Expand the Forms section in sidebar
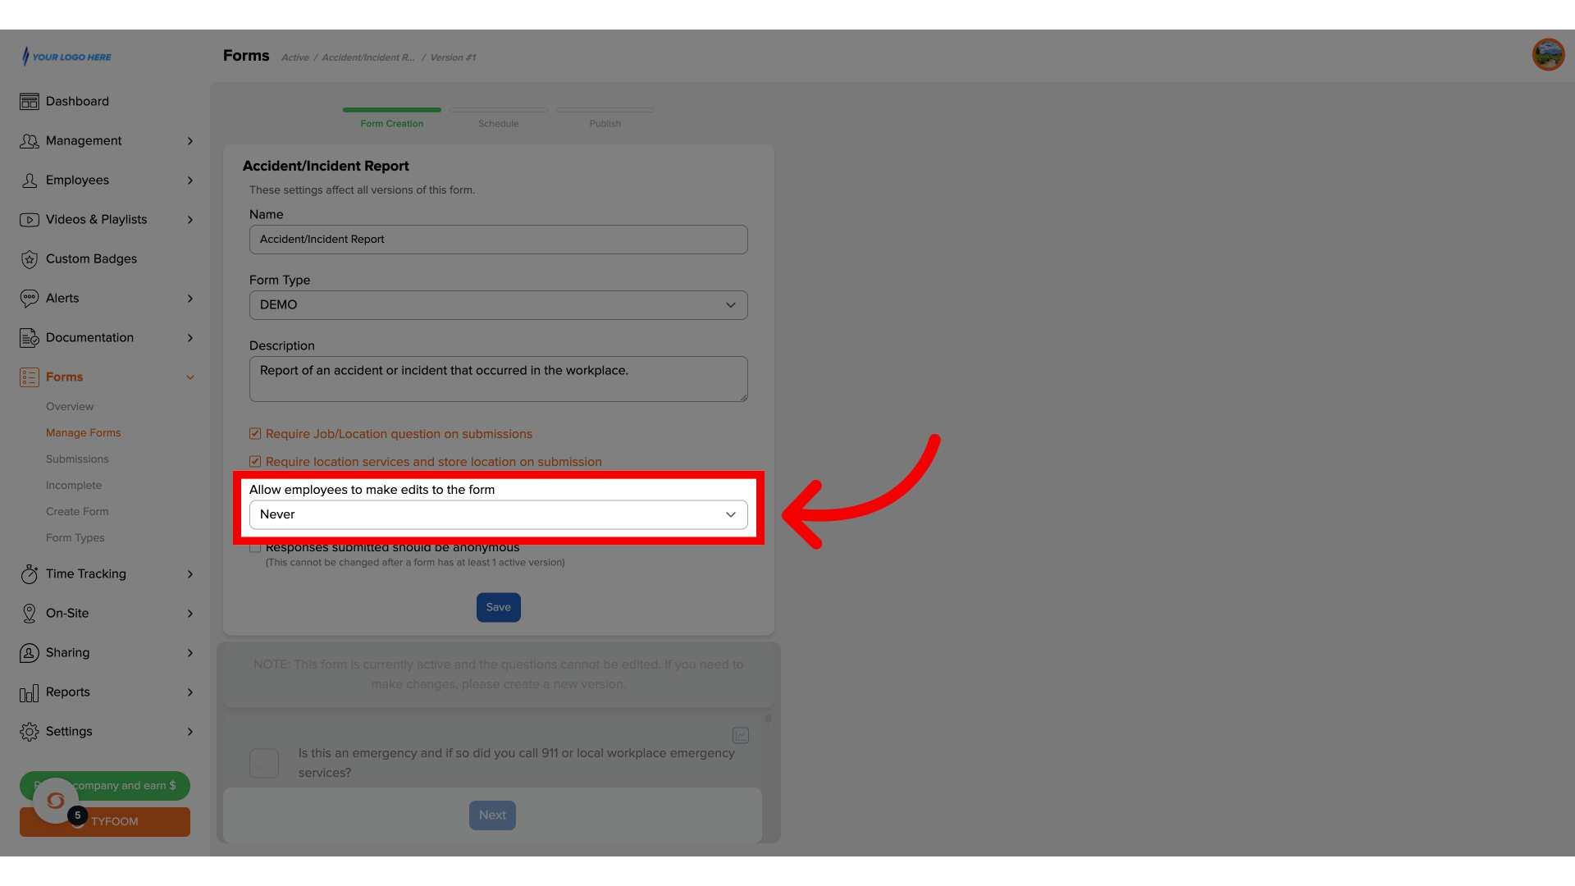The width and height of the screenshot is (1575, 886). [191, 377]
